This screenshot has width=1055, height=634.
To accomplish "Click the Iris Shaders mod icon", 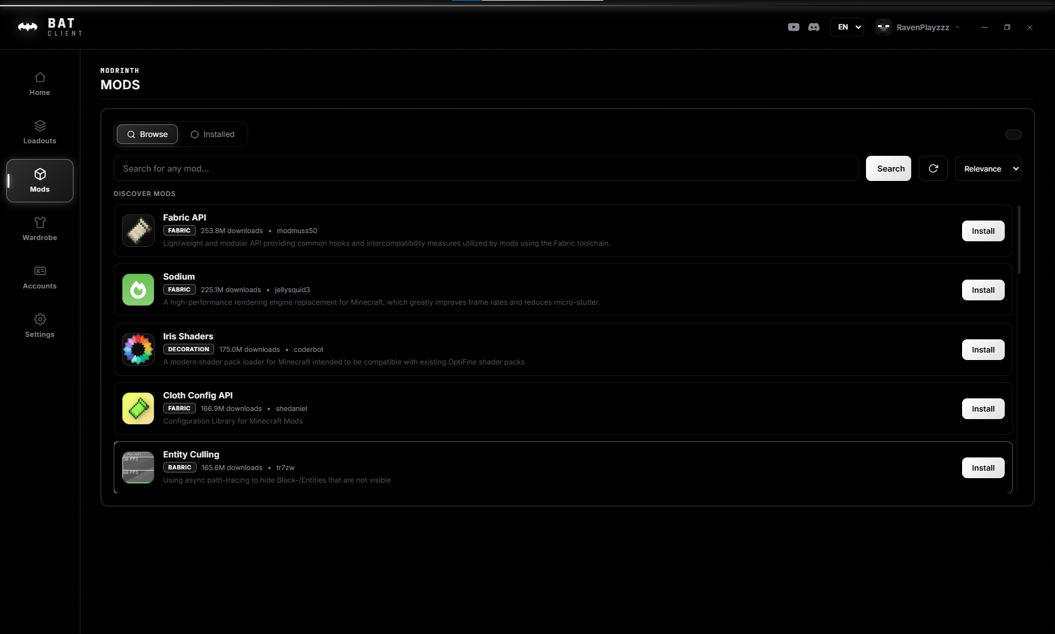I will click(x=138, y=349).
